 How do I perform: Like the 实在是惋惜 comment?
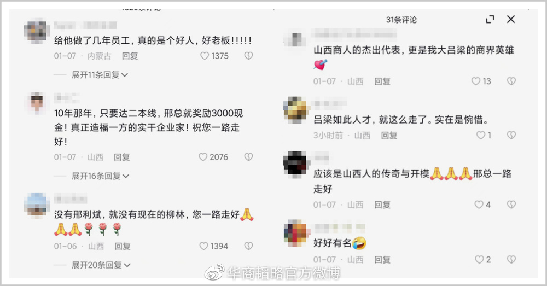click(481, 135)
